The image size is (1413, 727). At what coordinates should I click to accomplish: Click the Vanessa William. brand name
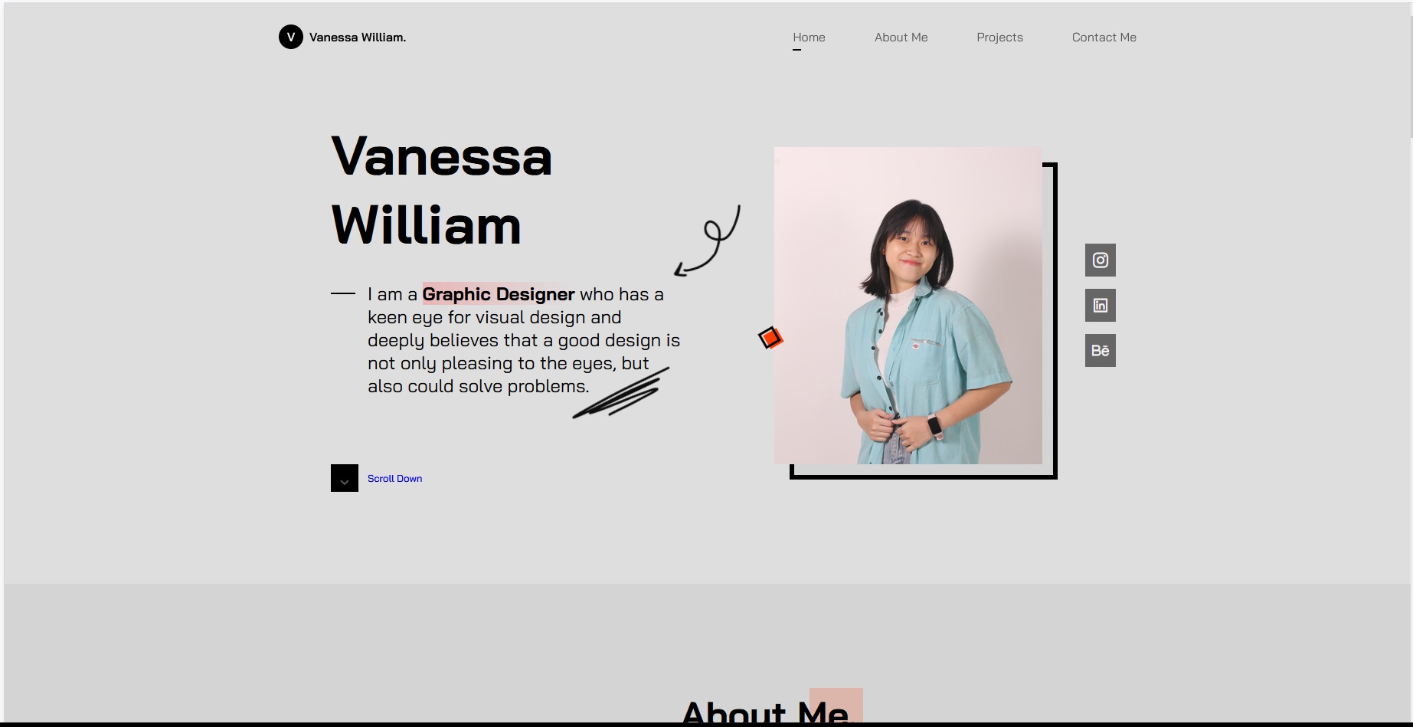pyautogui.click(x=358, y=38)
